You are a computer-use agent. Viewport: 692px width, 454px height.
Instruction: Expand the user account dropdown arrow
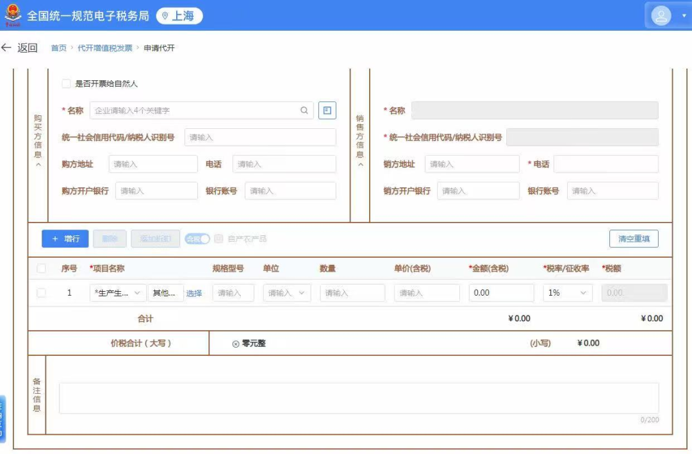click(684, 16)
